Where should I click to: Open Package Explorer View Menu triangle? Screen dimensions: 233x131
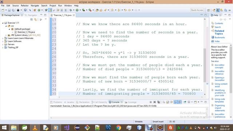(46, 19)
